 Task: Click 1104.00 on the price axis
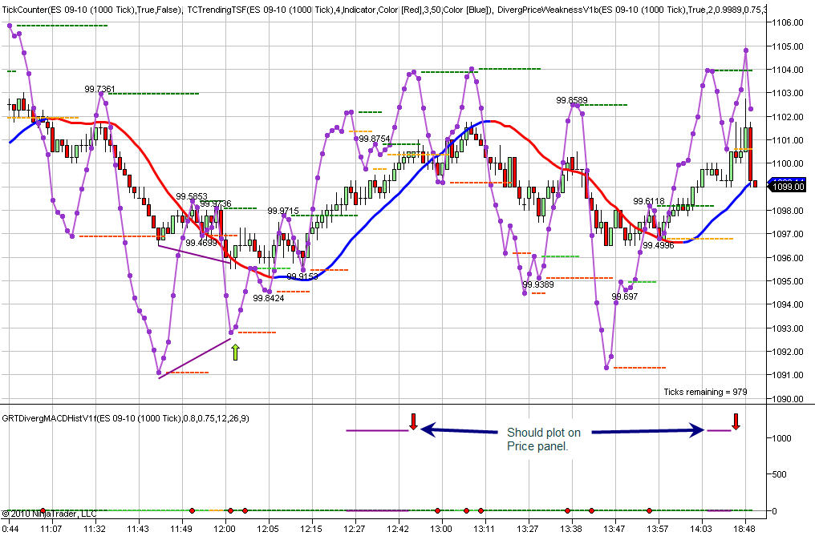788,70
